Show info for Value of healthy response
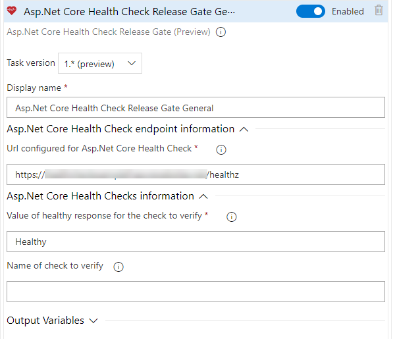The height and width of the screenshot is (339, 395). point(232,217)
